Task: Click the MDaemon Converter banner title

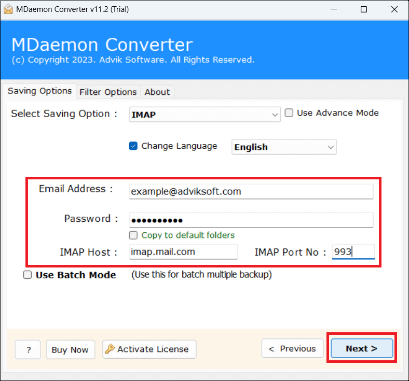Action: coord(102,45)
